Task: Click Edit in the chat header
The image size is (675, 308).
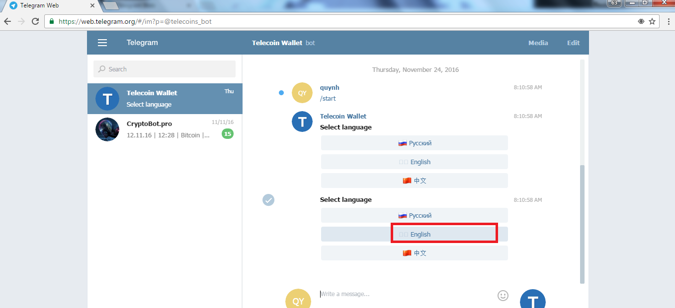Action: (x=574, y=43)
